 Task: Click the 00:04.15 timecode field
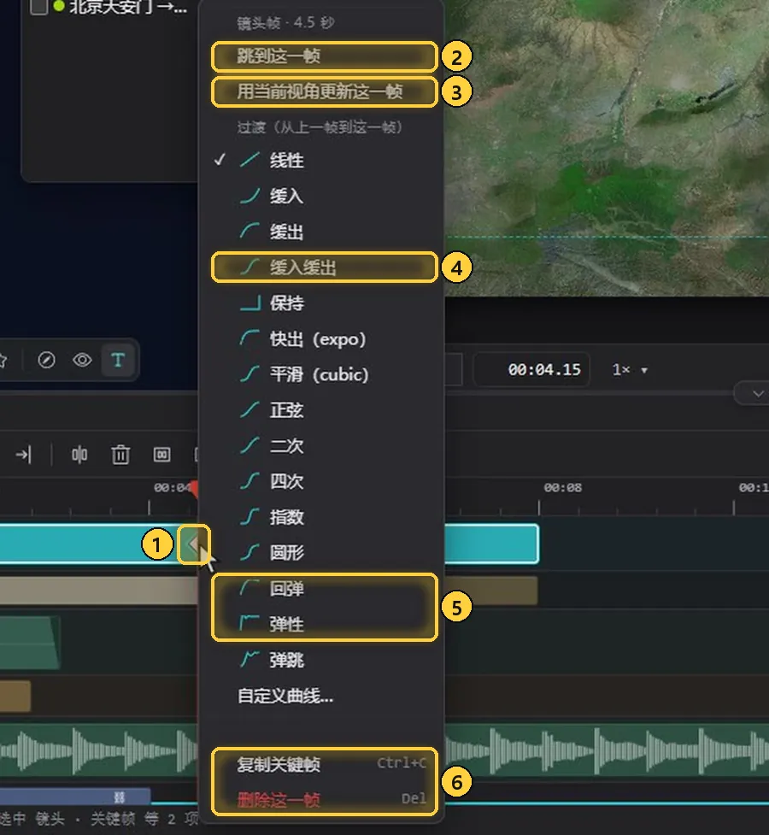[x=531, y=369]
